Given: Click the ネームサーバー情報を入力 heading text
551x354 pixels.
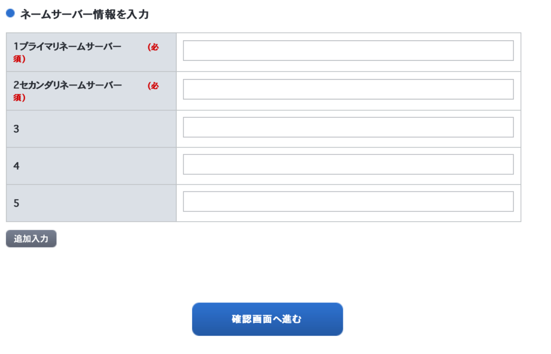Looking at the screenshot, I should point(84,15).
